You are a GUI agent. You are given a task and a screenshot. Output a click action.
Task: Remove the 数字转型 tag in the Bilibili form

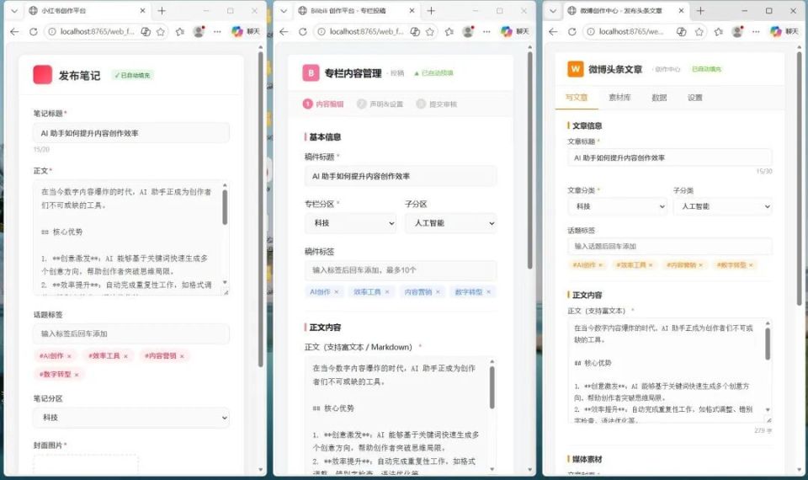(x=488, y=292)
